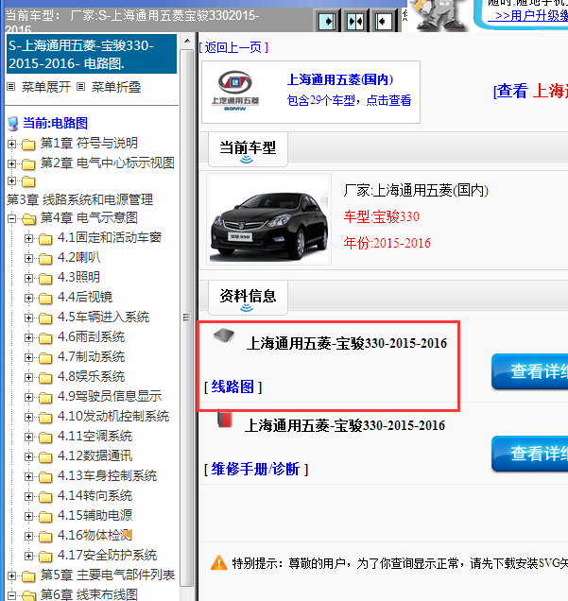Expand the 4.7制动系统 node
568x601 pixels.
tap(28, 358)
